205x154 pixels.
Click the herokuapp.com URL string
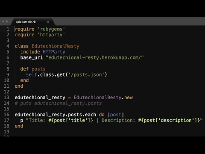(95, 58)
